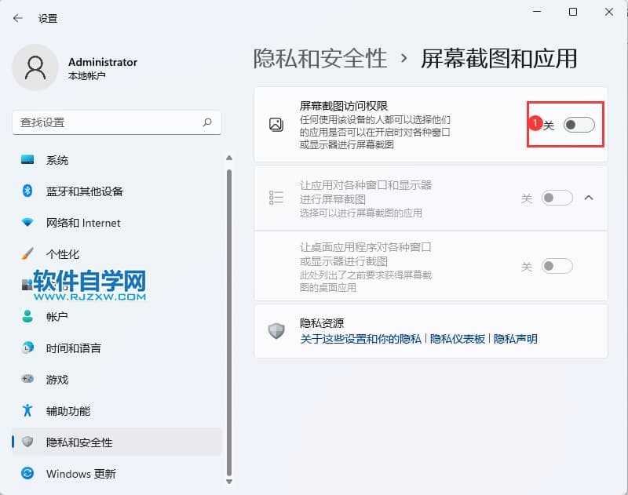
Task: Click the Windows 更新 sync icon
Action: pos(28,474)
